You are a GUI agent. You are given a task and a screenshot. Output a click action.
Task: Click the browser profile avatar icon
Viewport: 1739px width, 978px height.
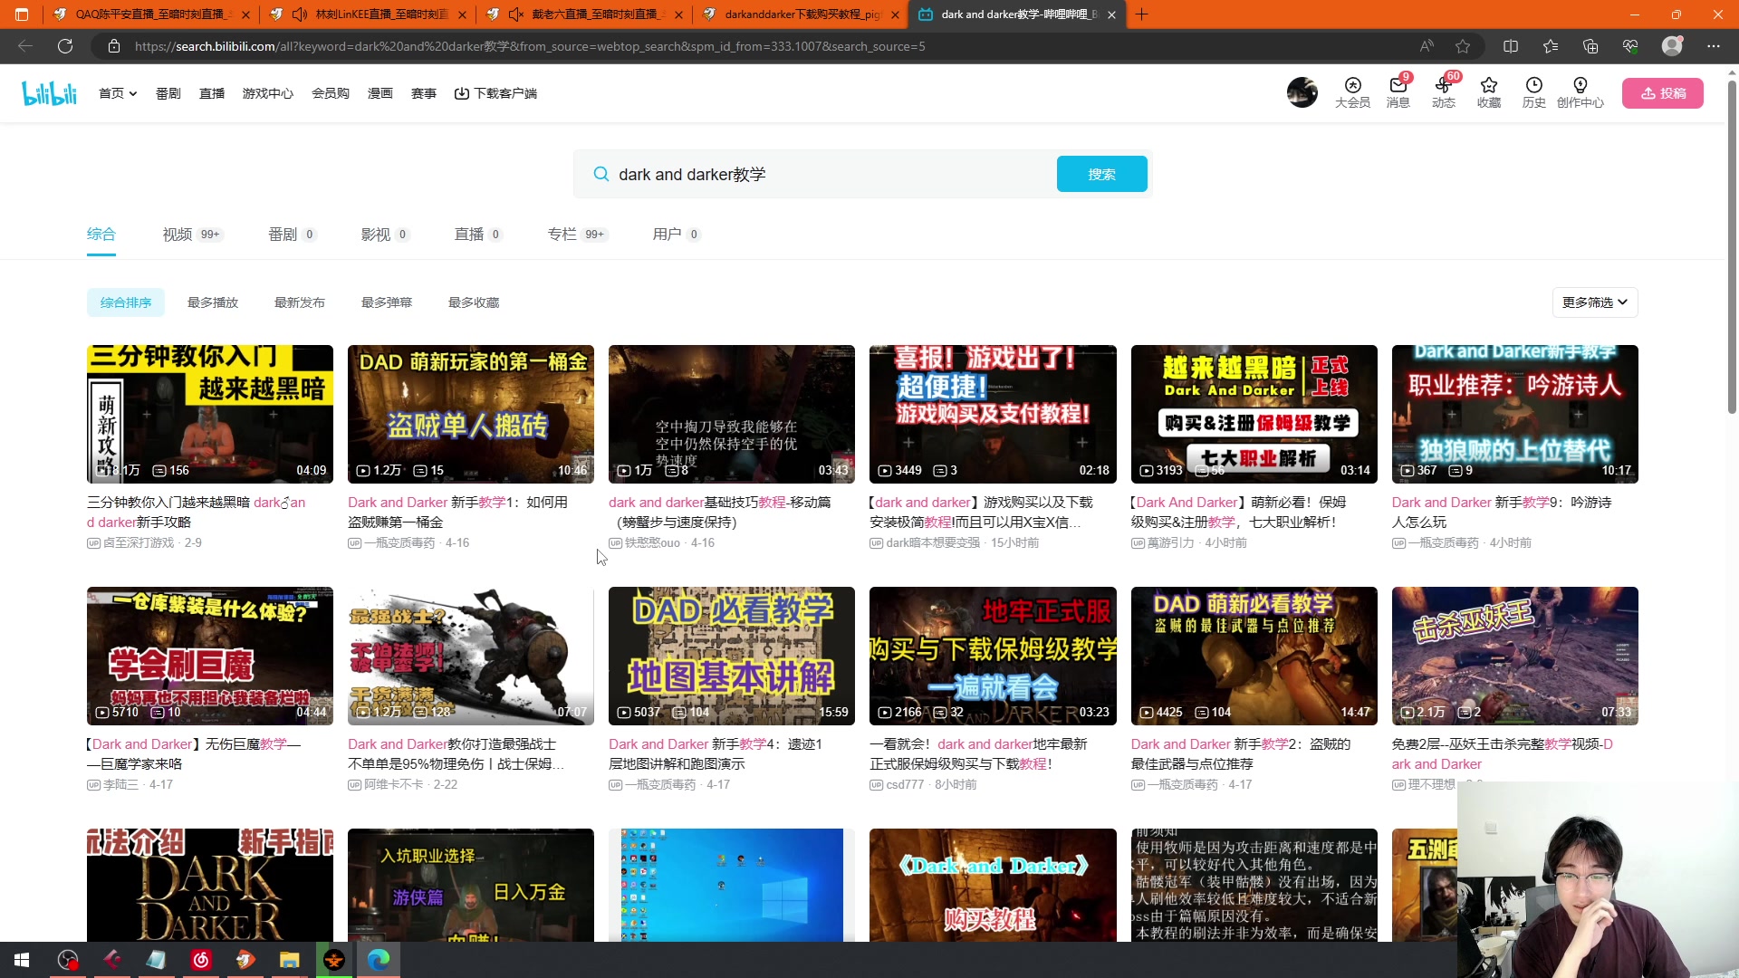click(1672, 46)
